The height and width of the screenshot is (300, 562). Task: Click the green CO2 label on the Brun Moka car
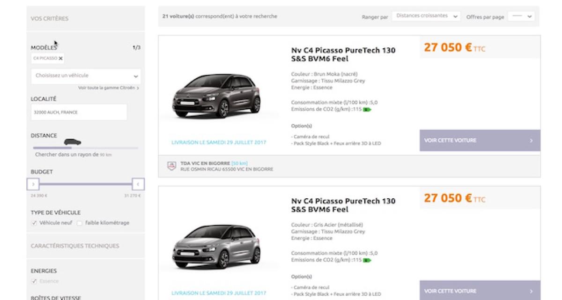point(367,109)
